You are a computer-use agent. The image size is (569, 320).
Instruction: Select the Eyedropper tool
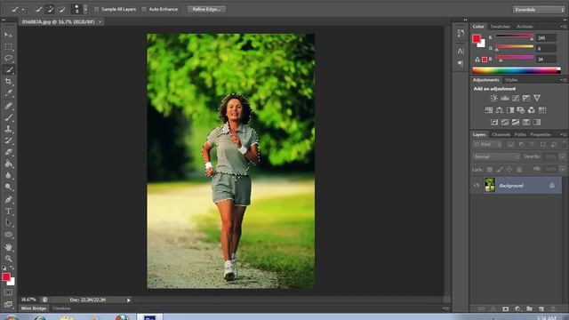click(8, 92)
